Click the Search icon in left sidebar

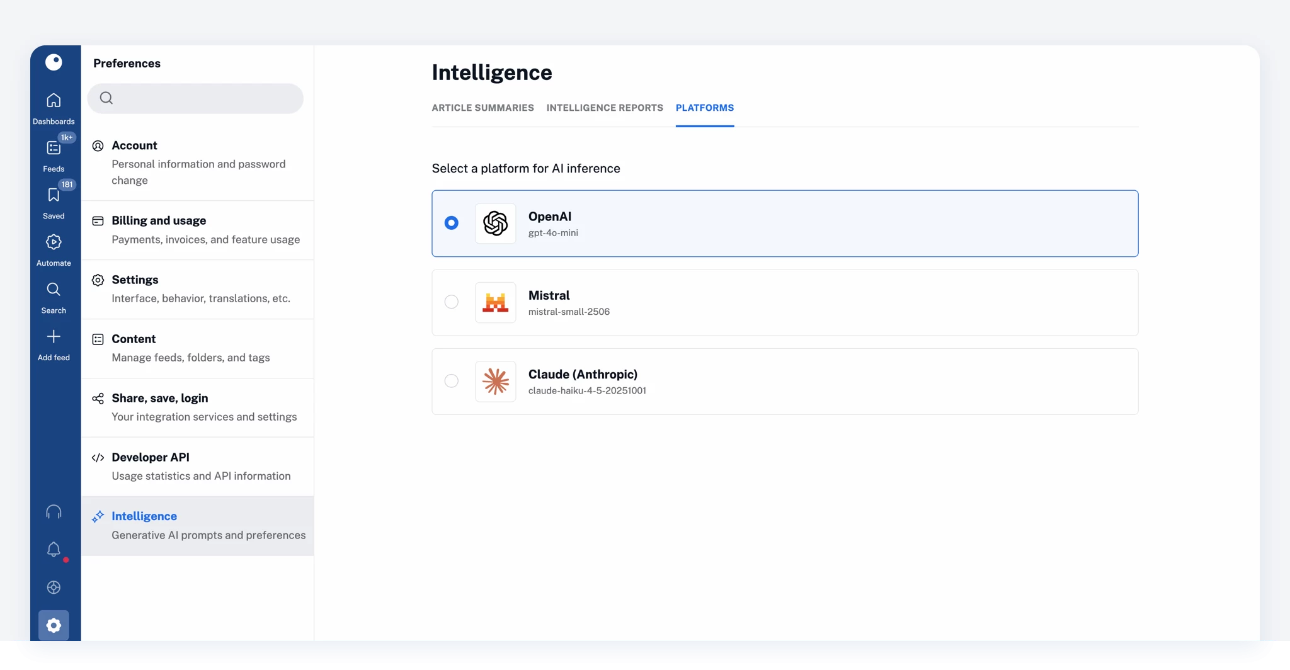tap(54, 290)
